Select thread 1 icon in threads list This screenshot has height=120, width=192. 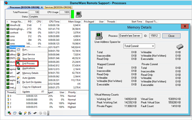pos(8,100)
